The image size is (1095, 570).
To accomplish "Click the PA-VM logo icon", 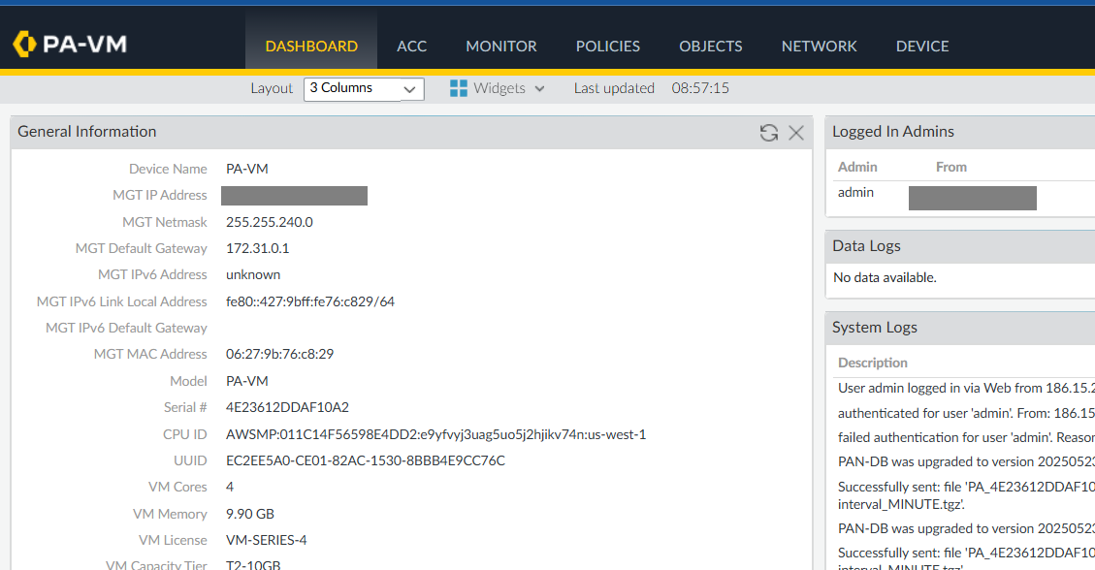I will click(x=22, y=44).
